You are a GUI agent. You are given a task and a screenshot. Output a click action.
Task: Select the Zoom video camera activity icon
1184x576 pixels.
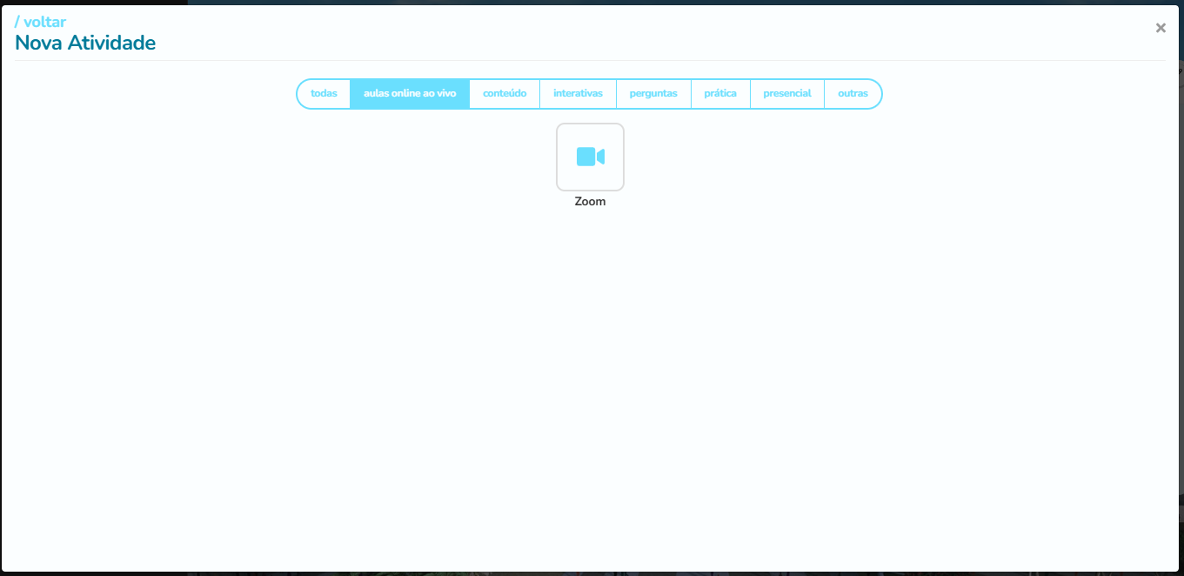[x=590, y=157]
